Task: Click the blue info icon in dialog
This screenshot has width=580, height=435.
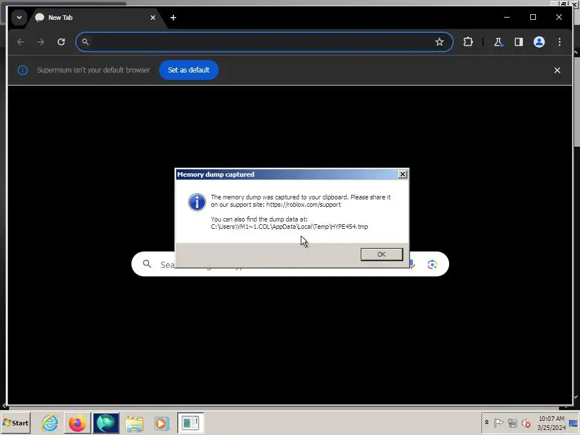Action: pyautogui.click(x=197, y=202)
